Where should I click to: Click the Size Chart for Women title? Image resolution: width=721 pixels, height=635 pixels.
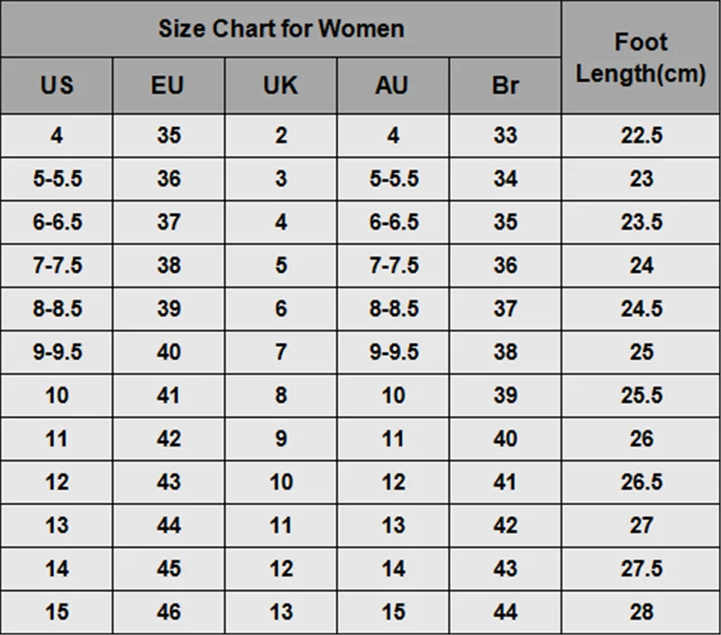click(x=281, y=29)
